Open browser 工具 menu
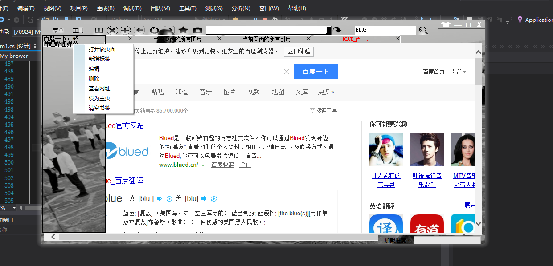 (x=78, y=31)
